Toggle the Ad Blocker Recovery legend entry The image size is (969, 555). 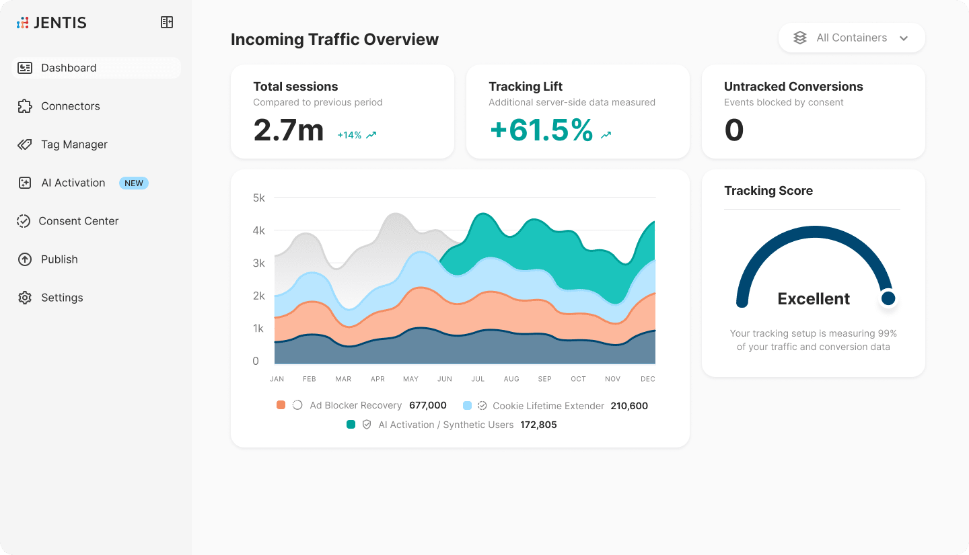coord(355,405)
